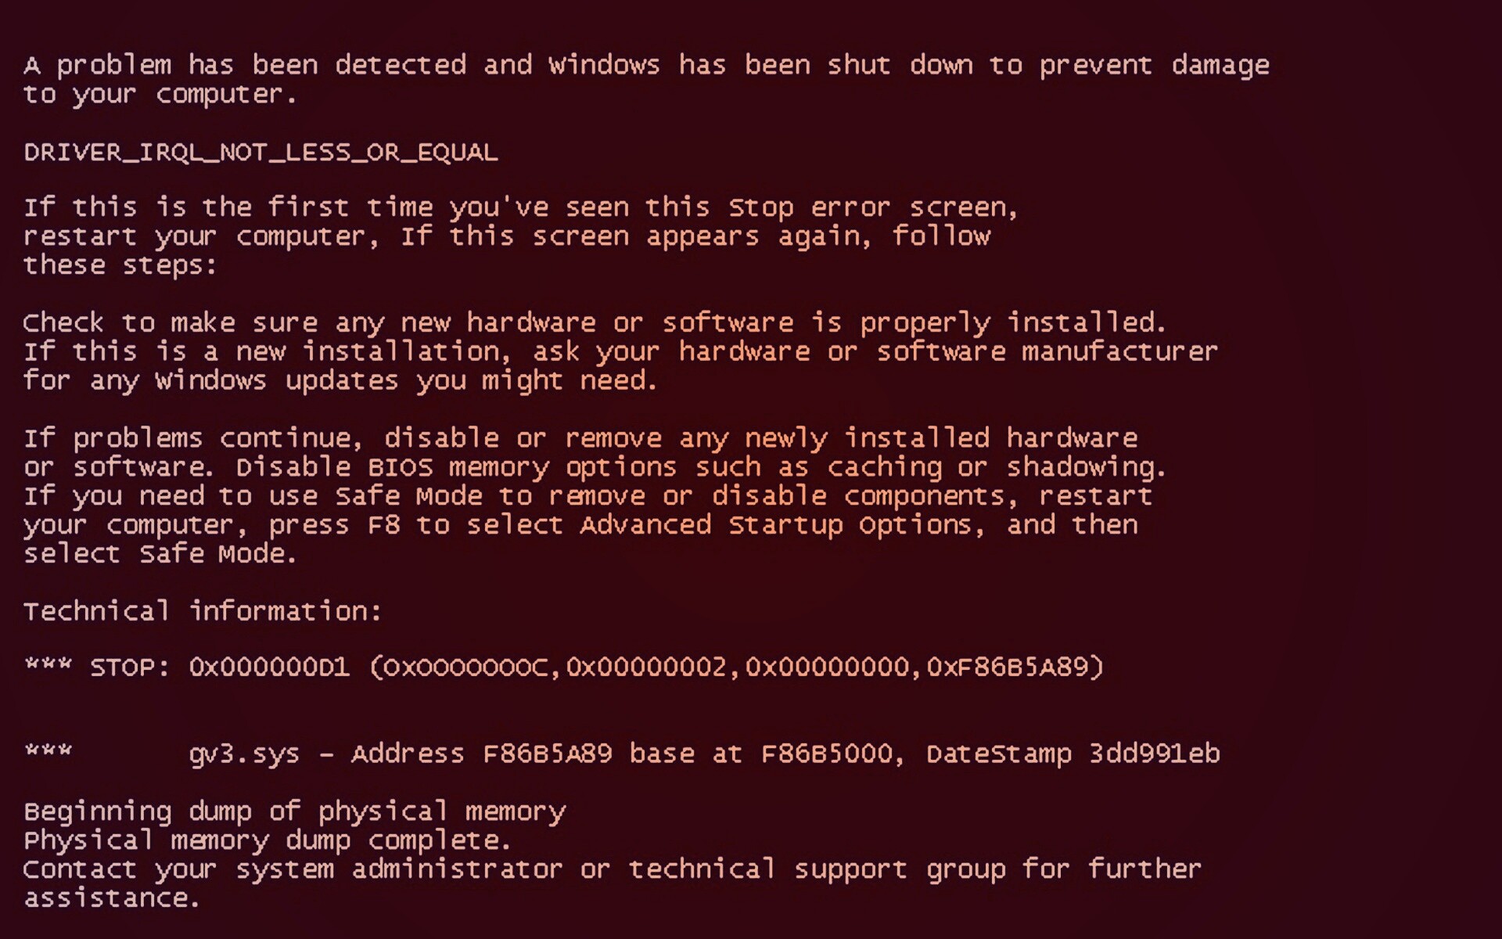Click the final STOP parameter 0xF86B5A89
Image resolution: width=1502 pixels, height=939 pixels.
pos(1008,667)
